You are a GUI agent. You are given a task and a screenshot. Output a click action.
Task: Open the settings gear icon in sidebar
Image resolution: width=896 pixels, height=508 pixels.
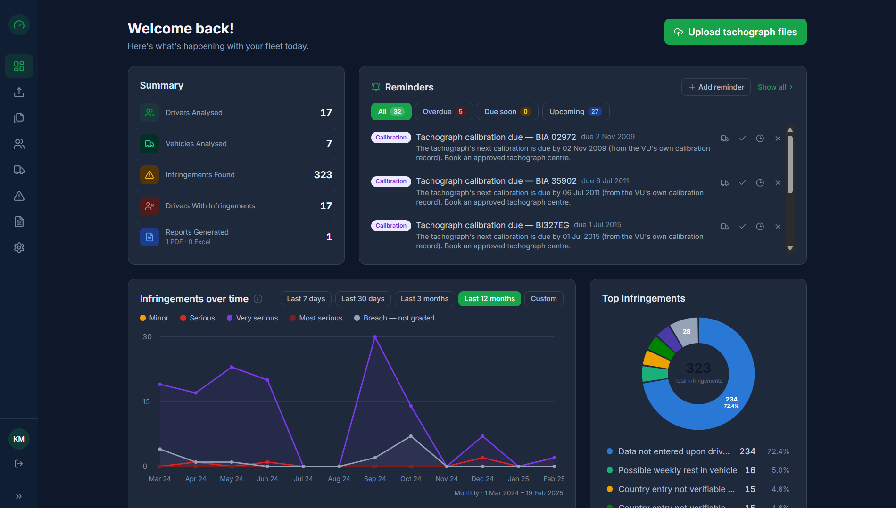click(x=19, y=247)
